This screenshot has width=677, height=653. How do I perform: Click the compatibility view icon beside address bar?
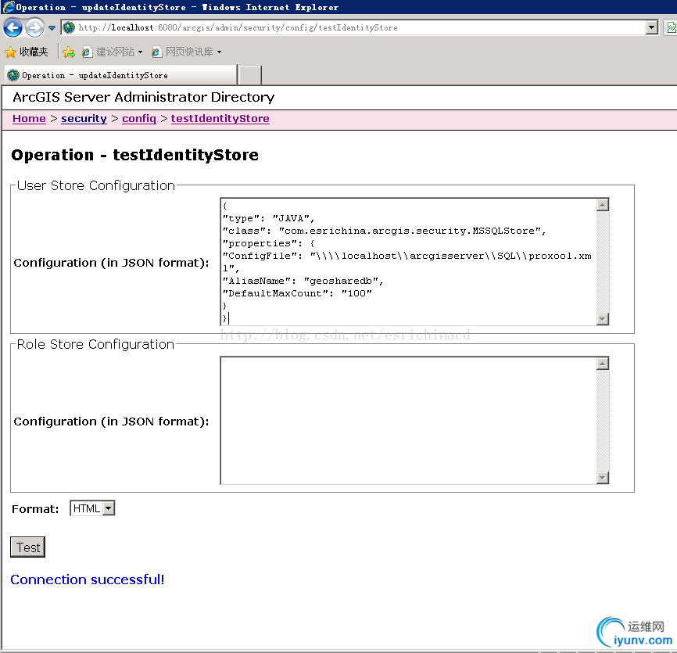click(x=671, y=27)
